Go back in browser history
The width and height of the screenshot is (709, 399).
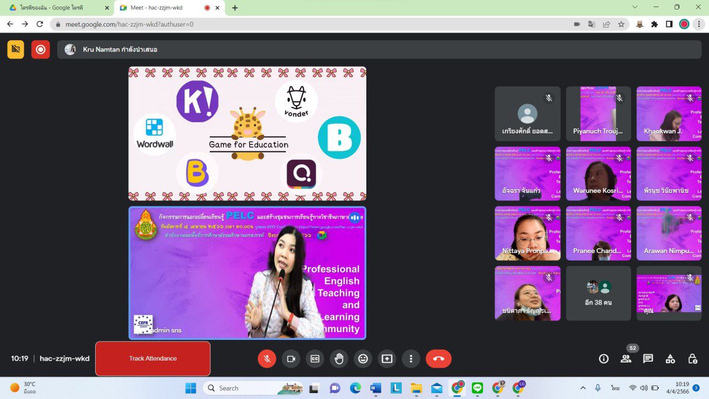pyautogui.click(x=10, y=24)
